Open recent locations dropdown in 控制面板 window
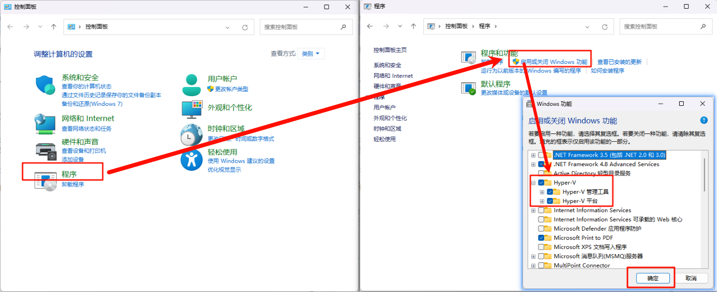717x292 pixels. click(40, 27)
